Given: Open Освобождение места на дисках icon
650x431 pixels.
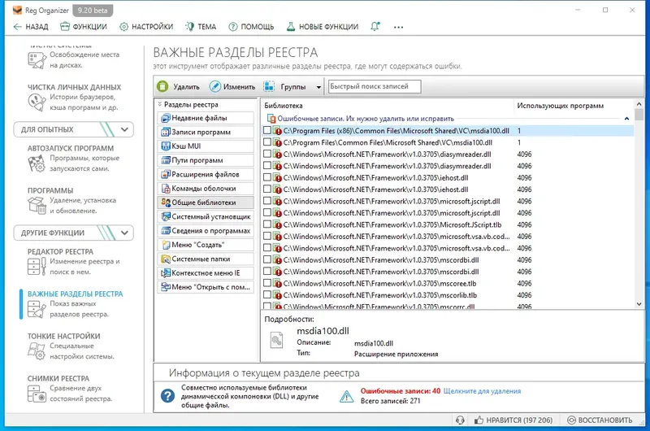Looking at the screenshot, I should (37, 60).
